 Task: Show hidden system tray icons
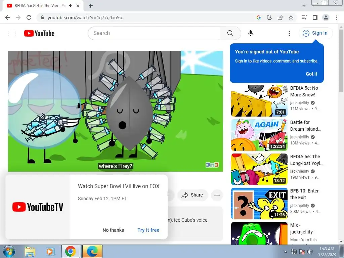[286, 252]
